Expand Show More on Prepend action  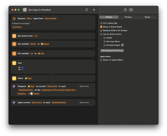(x=84, y=86)
